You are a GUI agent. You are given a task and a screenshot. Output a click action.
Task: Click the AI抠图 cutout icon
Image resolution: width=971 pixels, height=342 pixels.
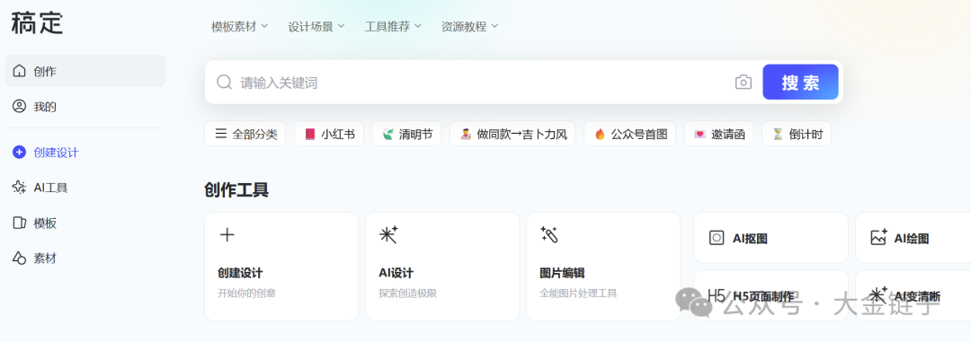717,238
